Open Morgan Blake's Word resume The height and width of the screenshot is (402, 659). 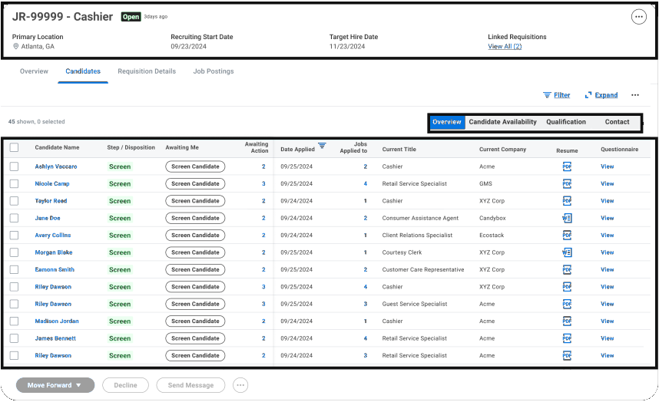[567, 252]
